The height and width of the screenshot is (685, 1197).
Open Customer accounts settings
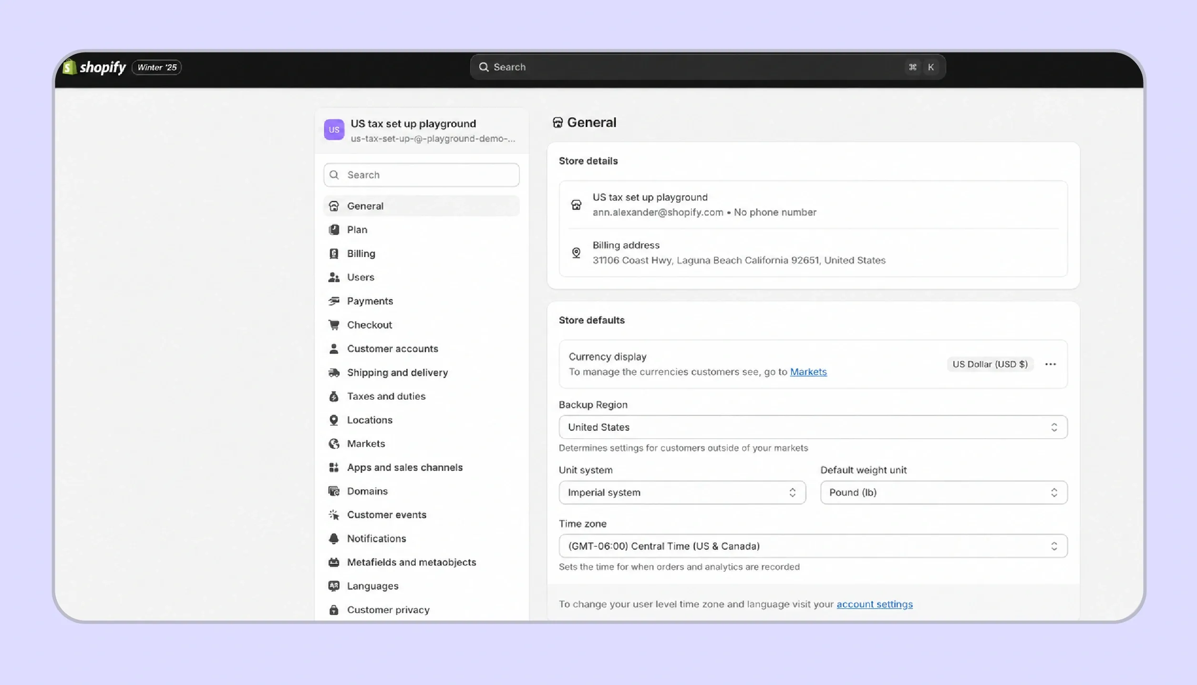pyautogui.click(x=421, y=349)
